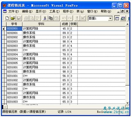The width and height of the screenshot is (132, 117).
Task: Toggle the Data Session window button
Action: pyautogui.click(x=123, y=18)
